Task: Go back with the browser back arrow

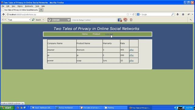Action: coord(3,14)
